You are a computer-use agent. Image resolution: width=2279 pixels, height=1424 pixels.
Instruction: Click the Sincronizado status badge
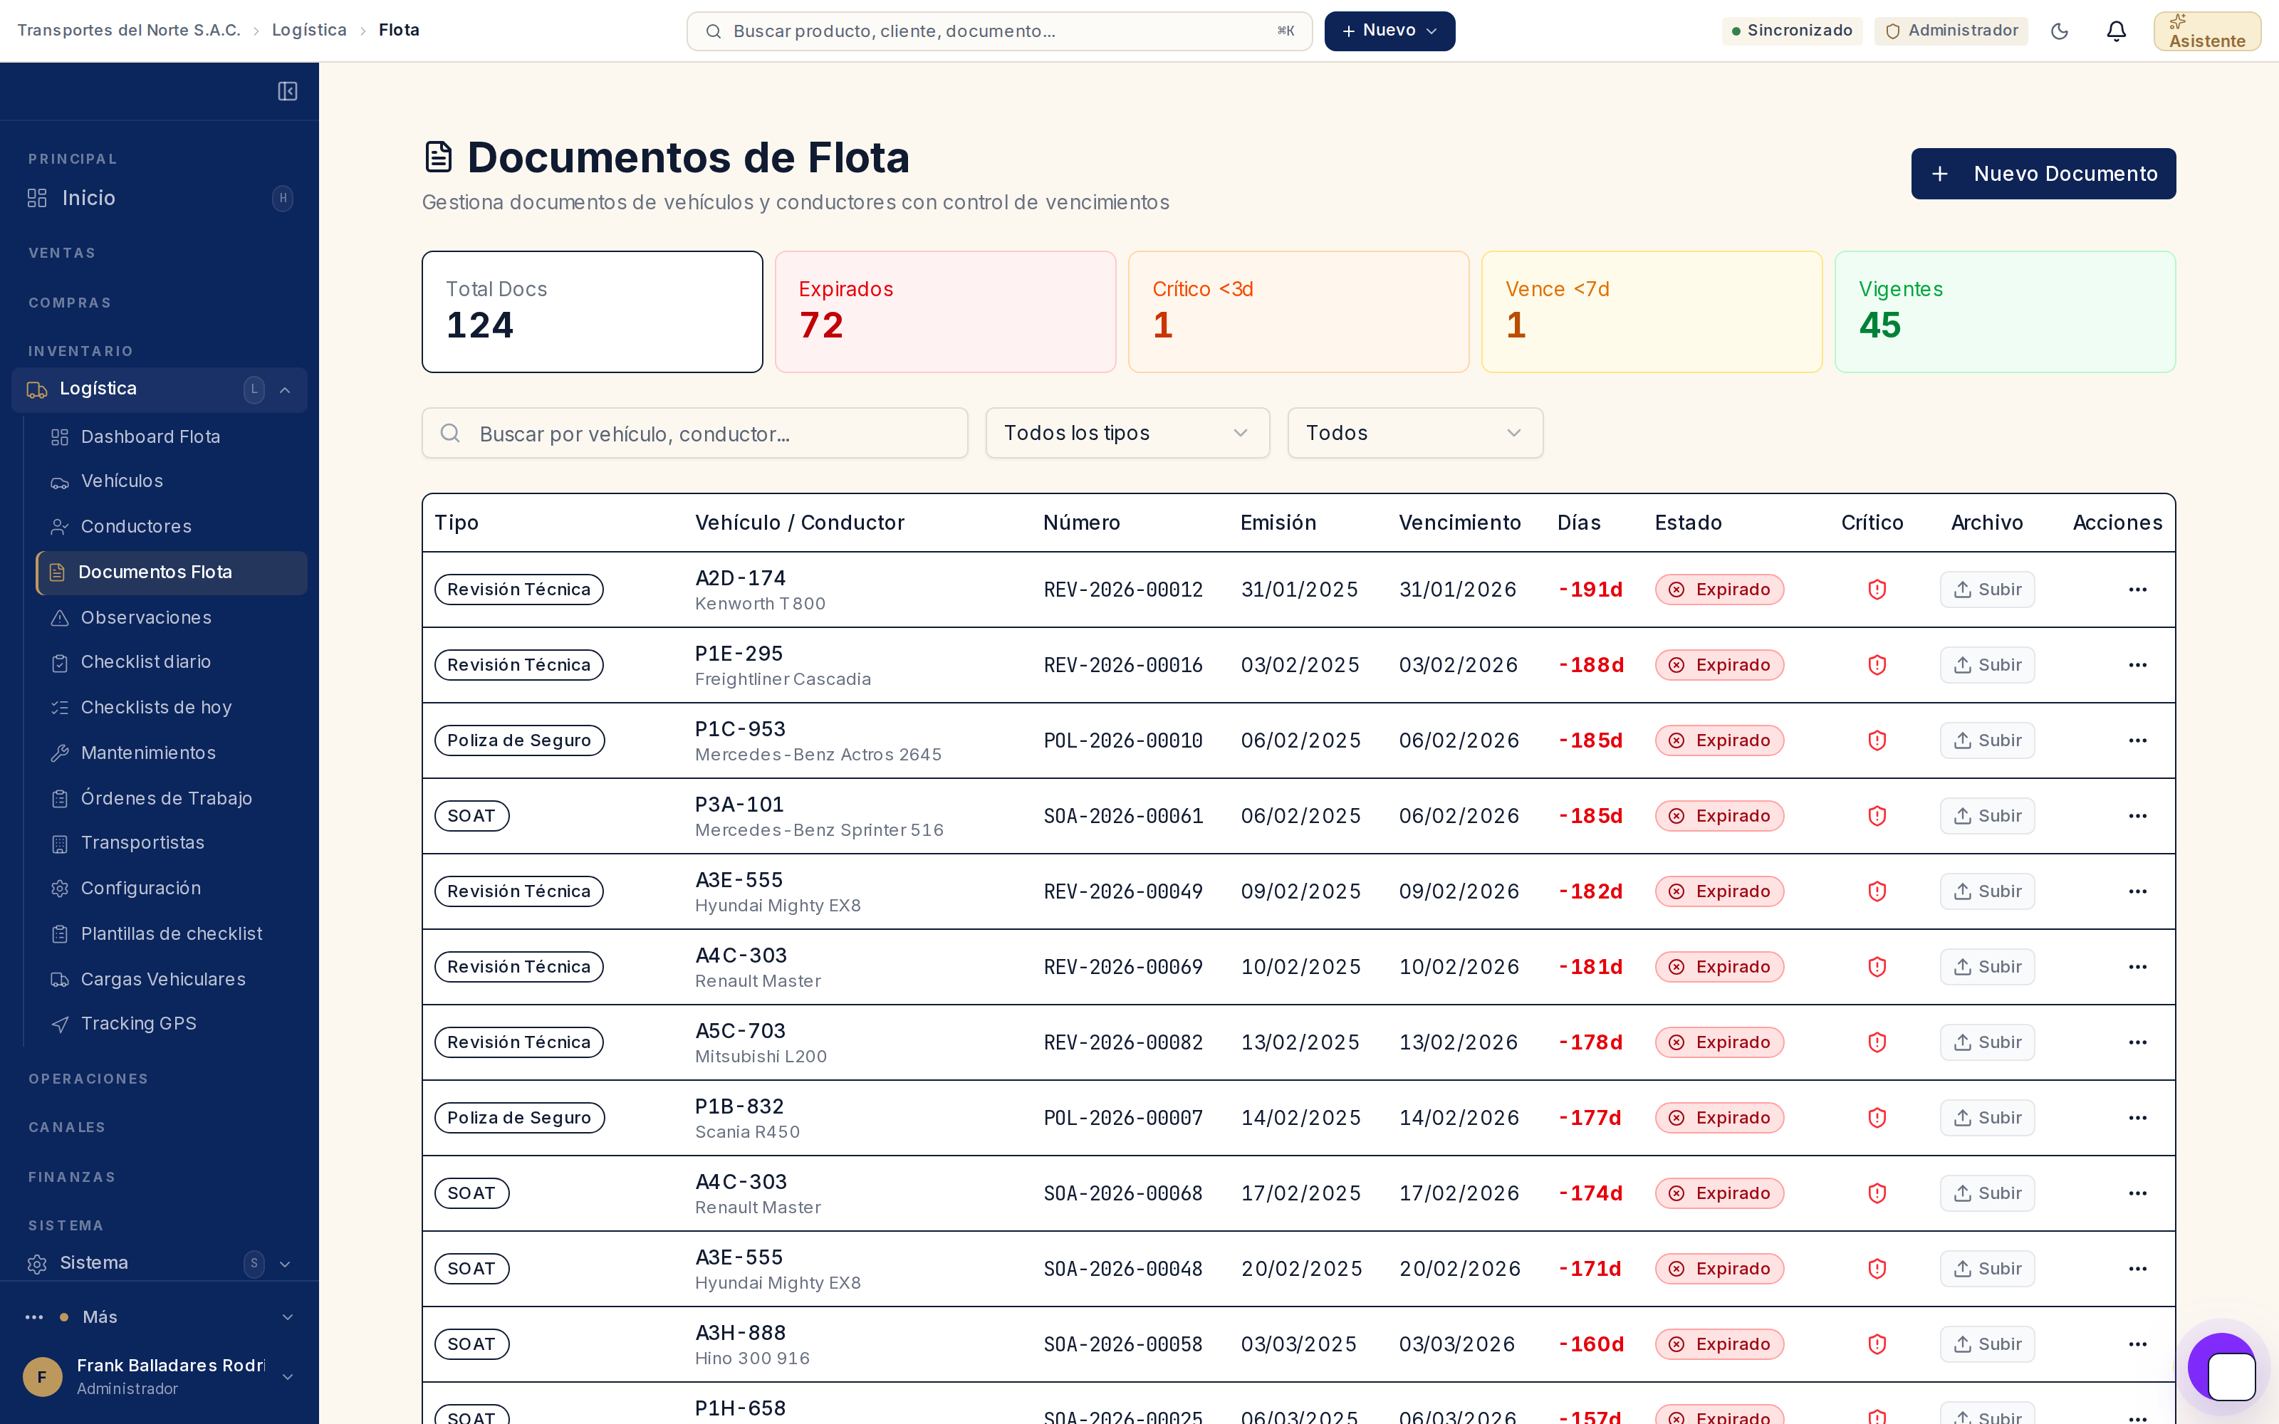coord(1791,31)
